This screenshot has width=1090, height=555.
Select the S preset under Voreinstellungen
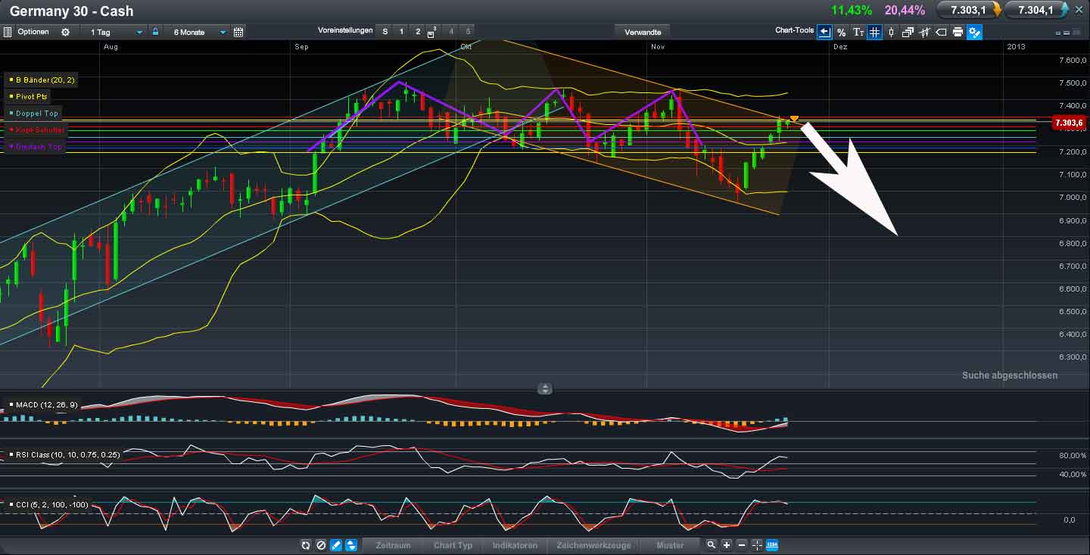[x=385, y=32]
